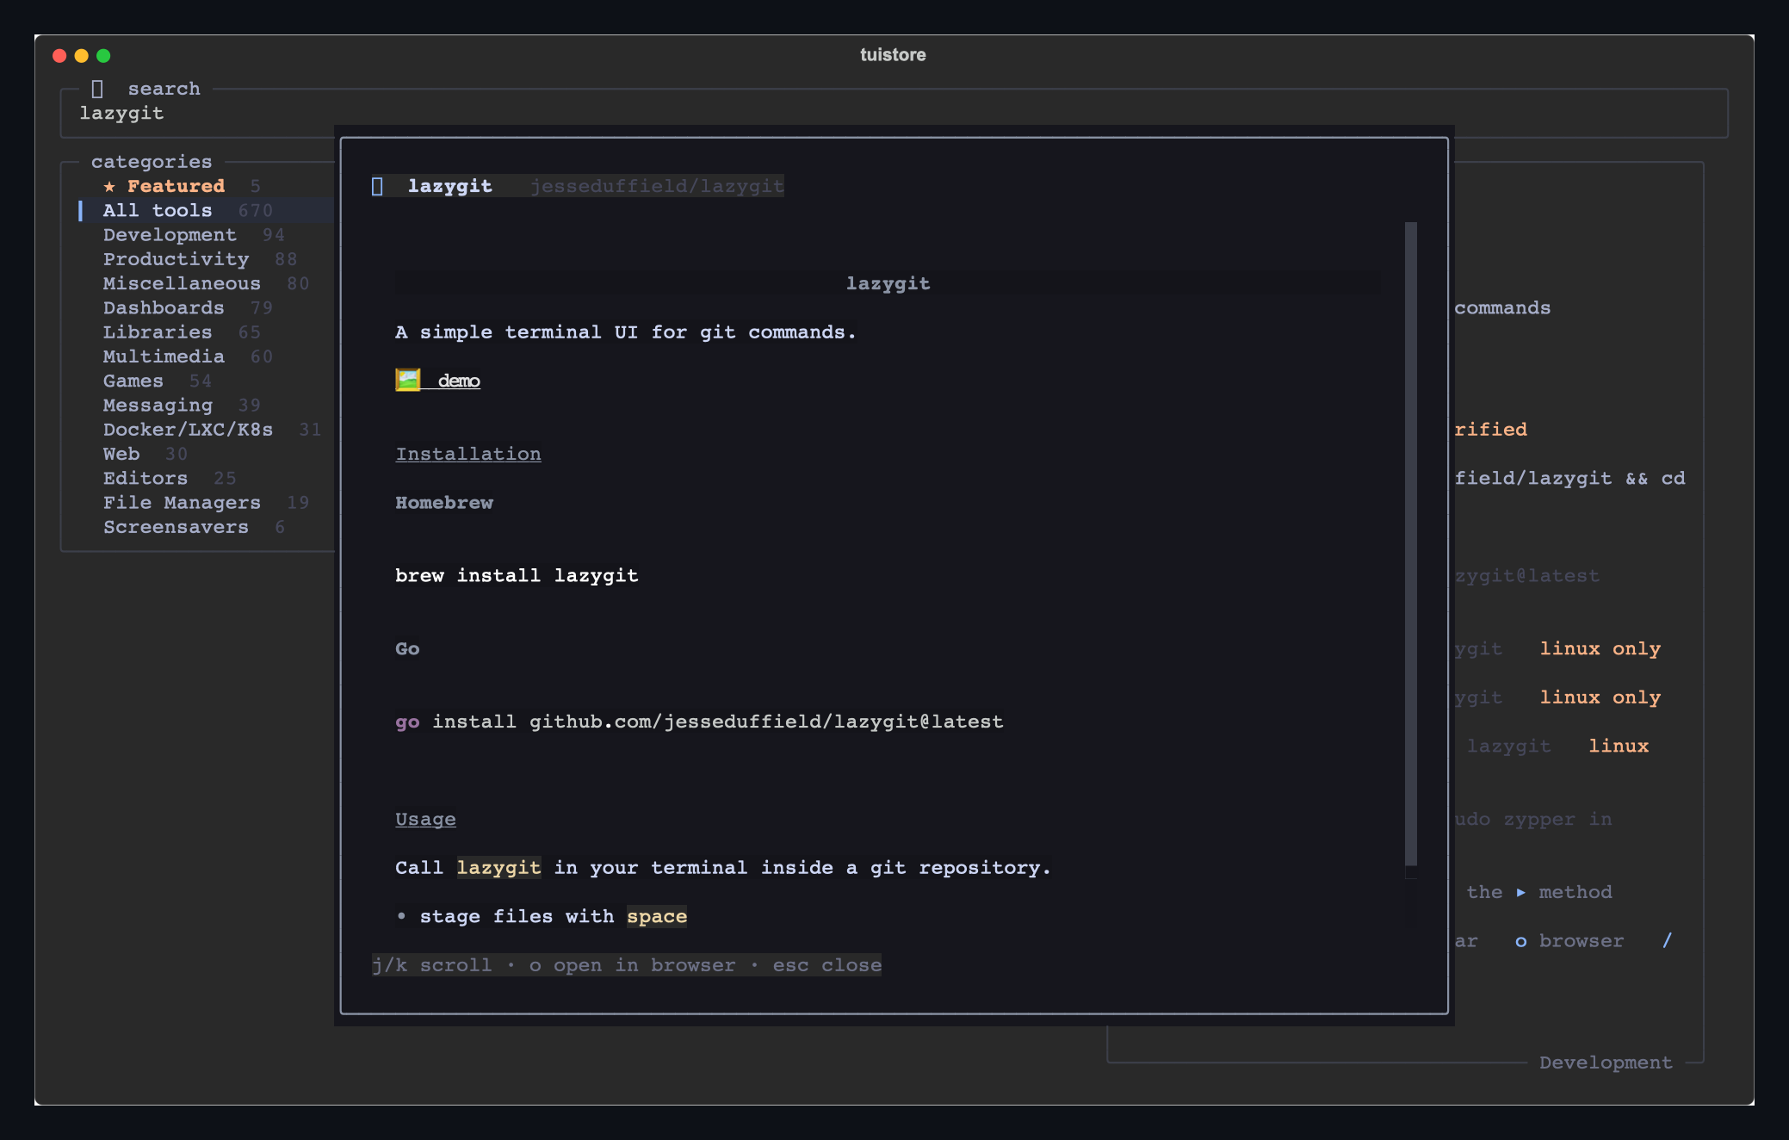Click 'brew install lazygit' command text
1789x1140 pixels.
(x=517, y=575)
